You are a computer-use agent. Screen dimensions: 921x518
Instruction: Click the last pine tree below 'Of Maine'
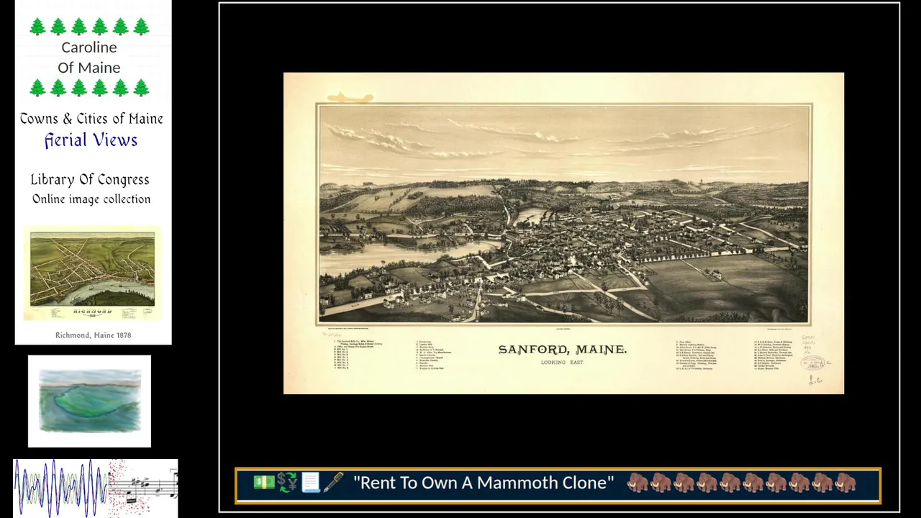[141, 88]
